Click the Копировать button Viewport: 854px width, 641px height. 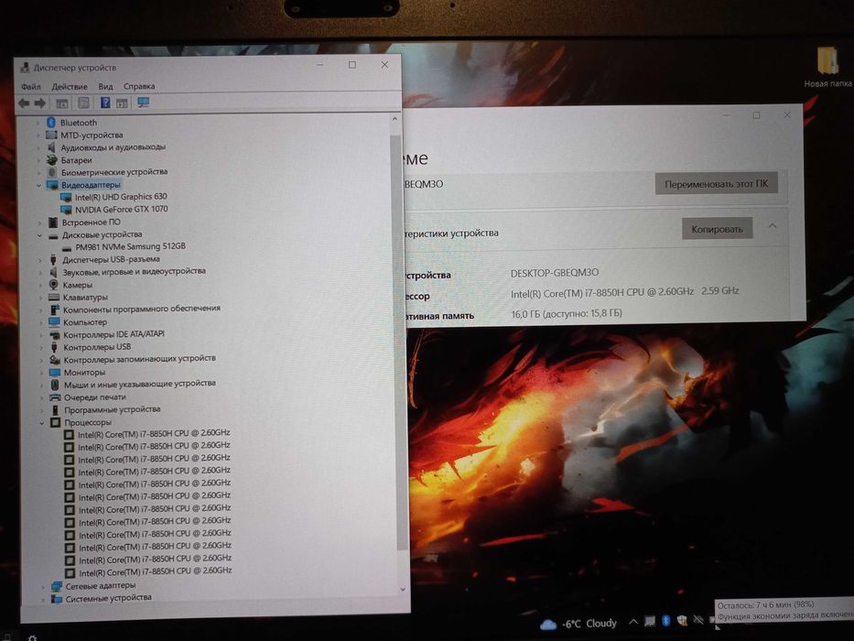pos(718,229)
